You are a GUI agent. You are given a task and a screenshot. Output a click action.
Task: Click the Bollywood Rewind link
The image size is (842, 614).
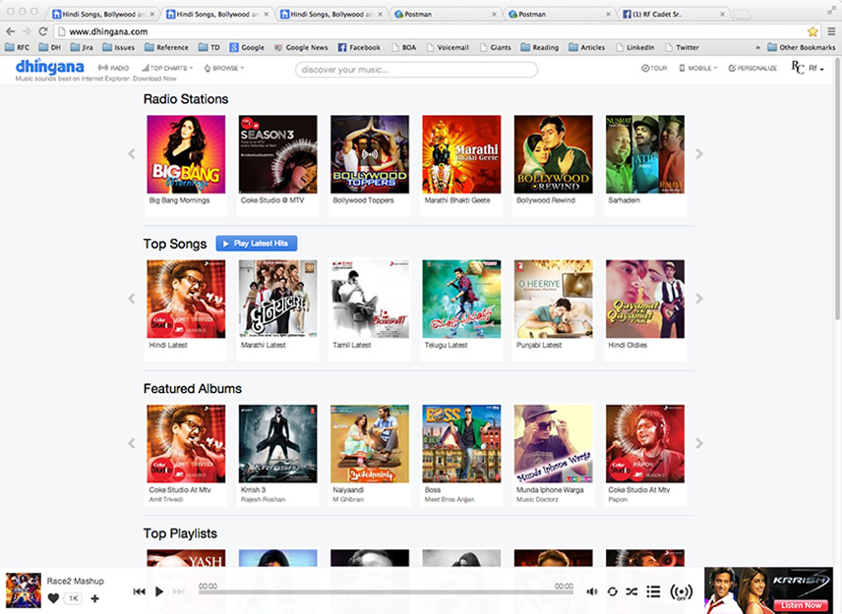coord(546,200)
